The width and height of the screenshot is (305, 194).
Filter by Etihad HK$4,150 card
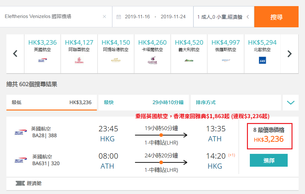[x=116, y=54]
